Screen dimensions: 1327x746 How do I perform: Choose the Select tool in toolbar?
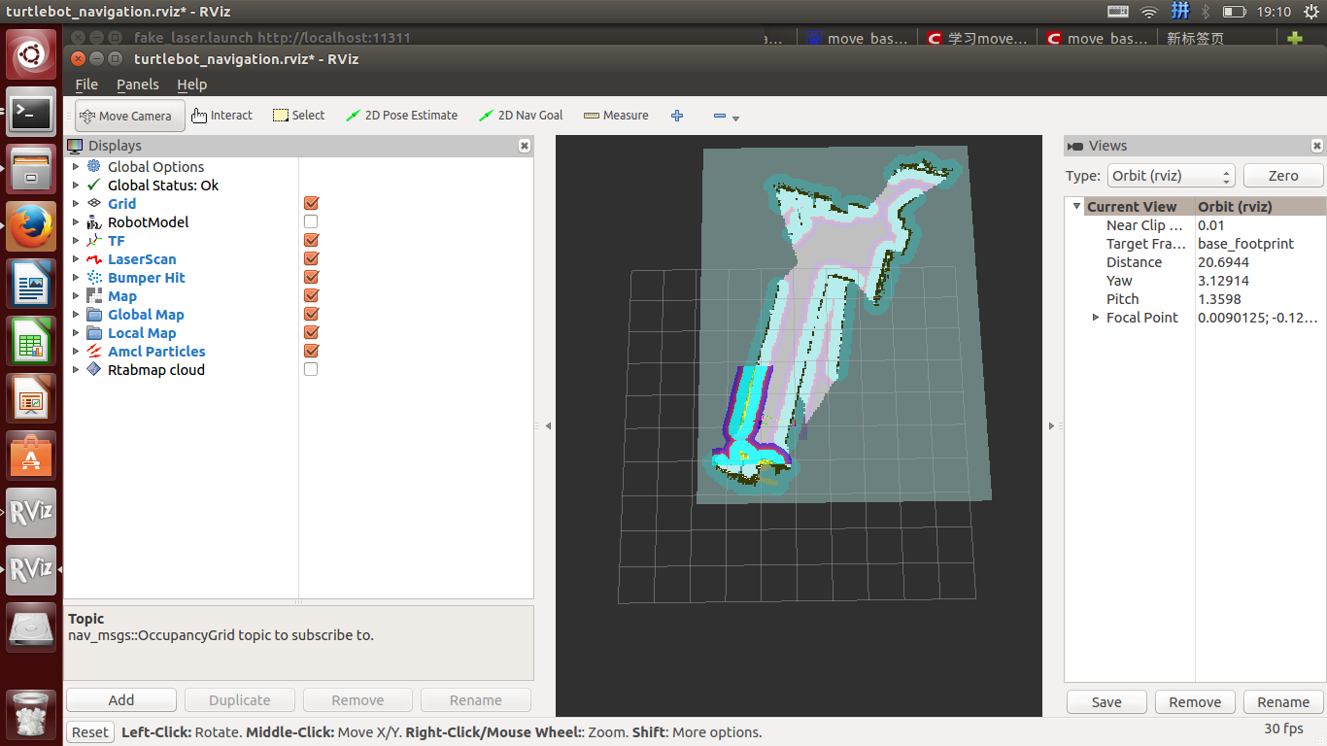coord(298,115)
